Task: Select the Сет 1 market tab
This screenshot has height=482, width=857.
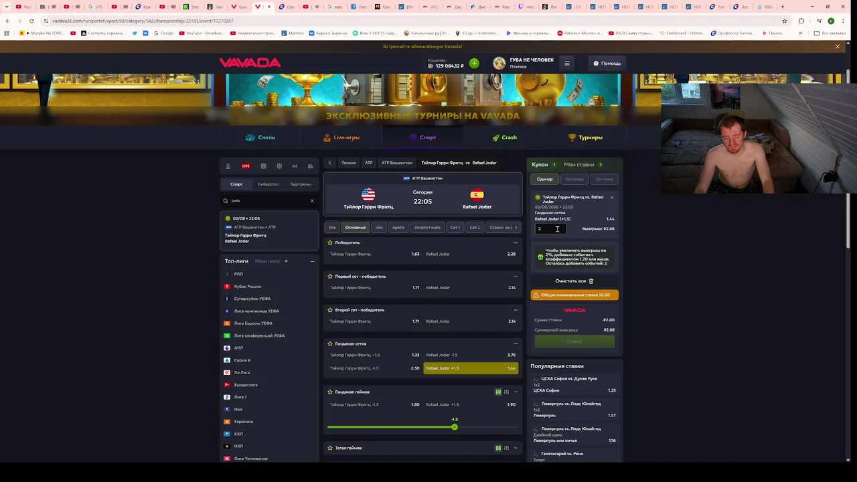Action: pos(455,228)
